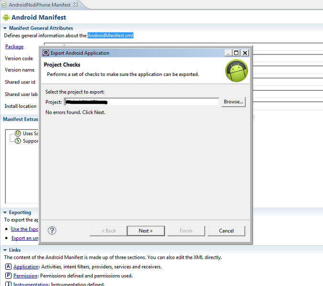Click the Supports Screens 'S' icon

click(x=18, y=141)
